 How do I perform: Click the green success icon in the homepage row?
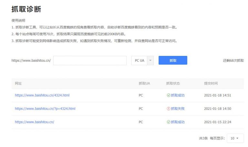pyautogui.click(x=168, y=122)
